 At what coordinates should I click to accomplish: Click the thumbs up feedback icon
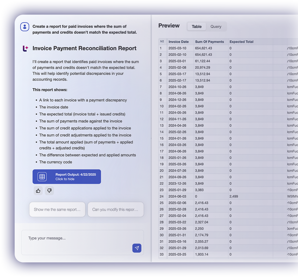(x=38, y=191)
